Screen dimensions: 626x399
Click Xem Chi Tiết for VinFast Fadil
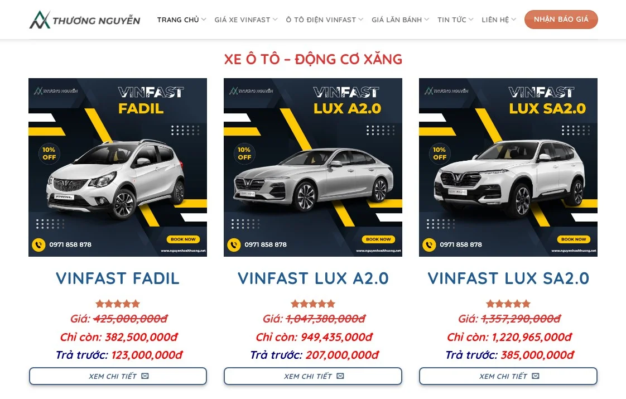click(x=118, y=376)
